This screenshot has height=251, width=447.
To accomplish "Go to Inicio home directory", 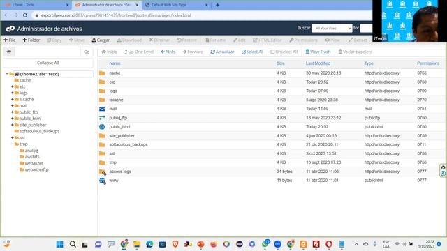I will point(110,52).
